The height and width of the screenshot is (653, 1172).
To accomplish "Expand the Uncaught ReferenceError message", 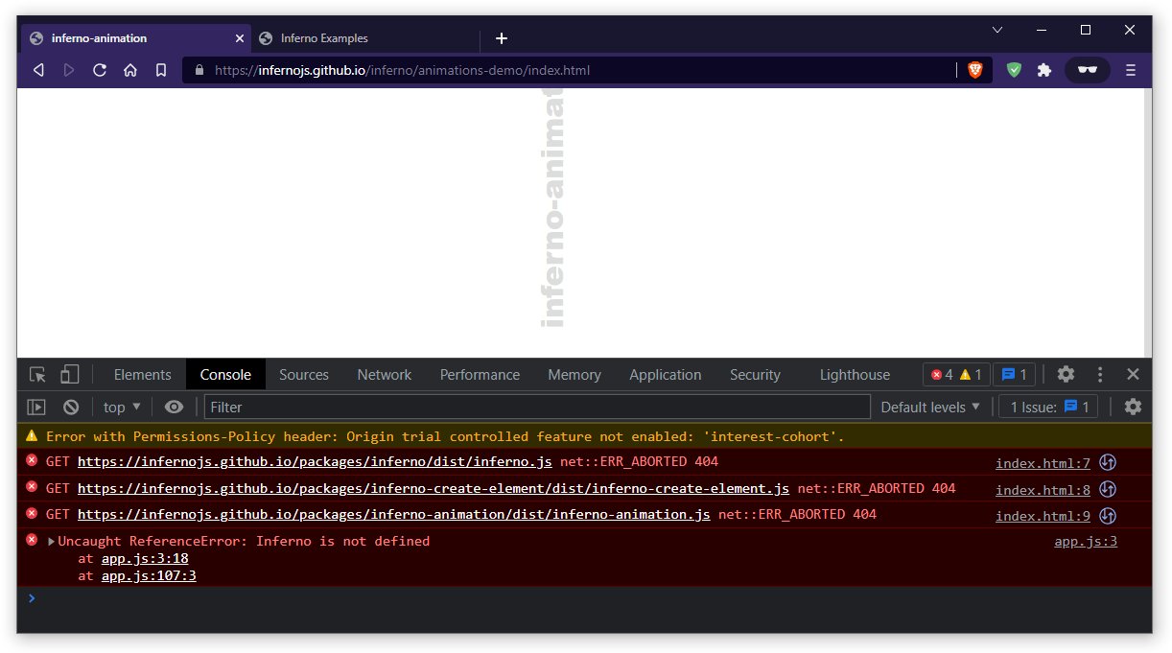I will coord(52,542).
